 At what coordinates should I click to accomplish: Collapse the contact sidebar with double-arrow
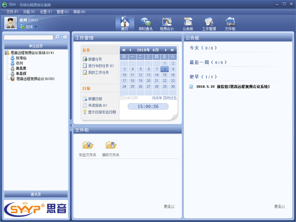[x=65, y=37]
